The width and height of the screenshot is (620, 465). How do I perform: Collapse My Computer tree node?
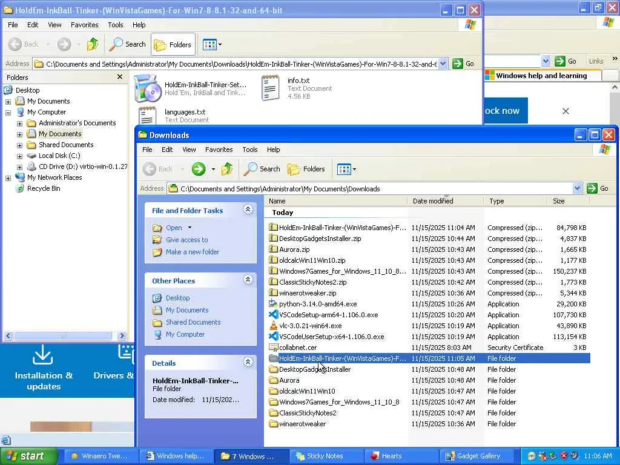[x=8, y=113]
